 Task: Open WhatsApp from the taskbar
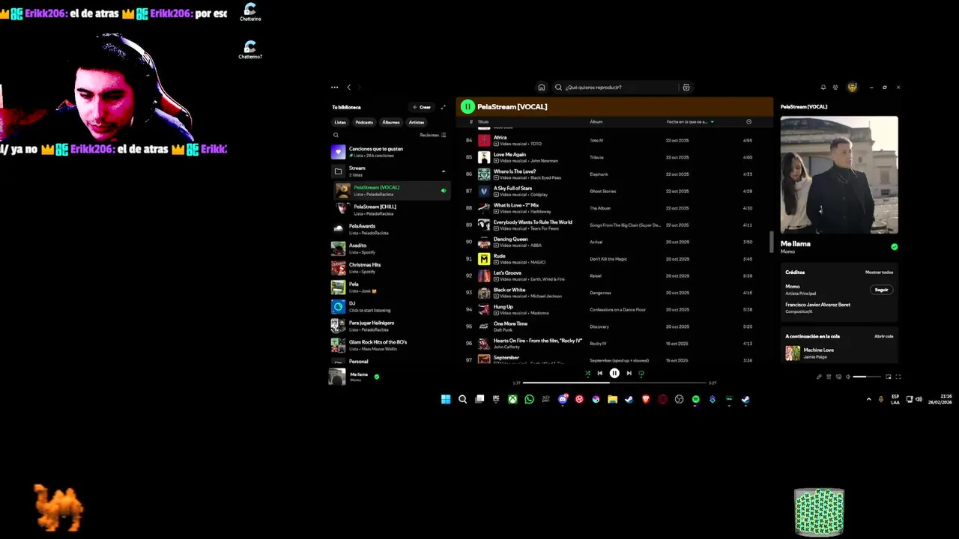tap(530, 400)
